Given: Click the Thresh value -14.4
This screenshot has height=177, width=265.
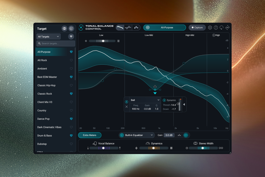Looking at the screenshot, I should [x=173, y=105].
